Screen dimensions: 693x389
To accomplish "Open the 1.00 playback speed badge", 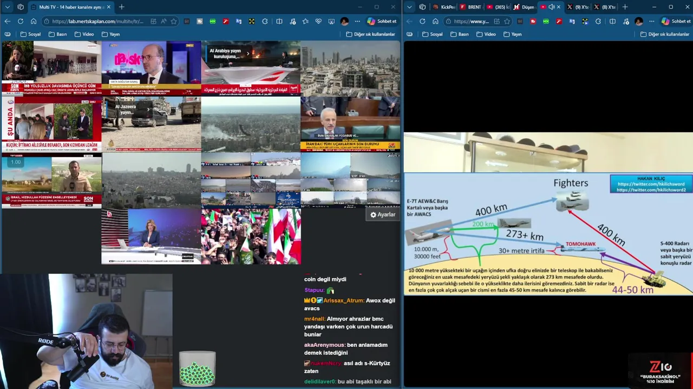I will pyautogui.click(x=16, y=162).
